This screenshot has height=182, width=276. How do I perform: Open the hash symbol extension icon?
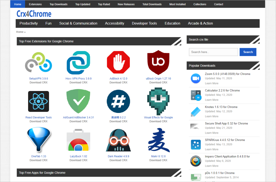[118, 101]
